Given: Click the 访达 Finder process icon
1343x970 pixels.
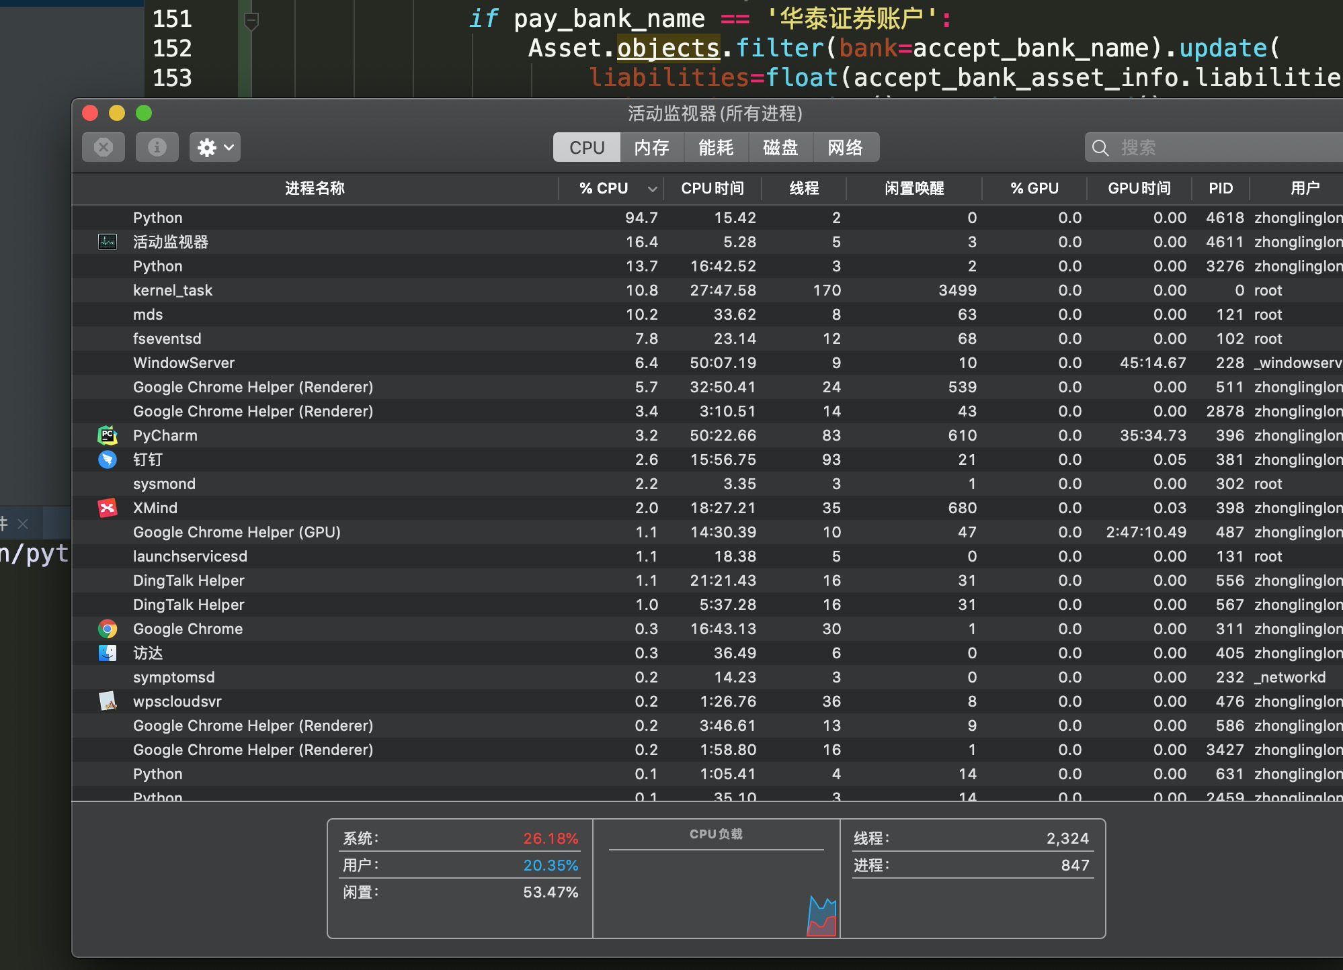Looking at the screenshot, I should tap(108, 653).
